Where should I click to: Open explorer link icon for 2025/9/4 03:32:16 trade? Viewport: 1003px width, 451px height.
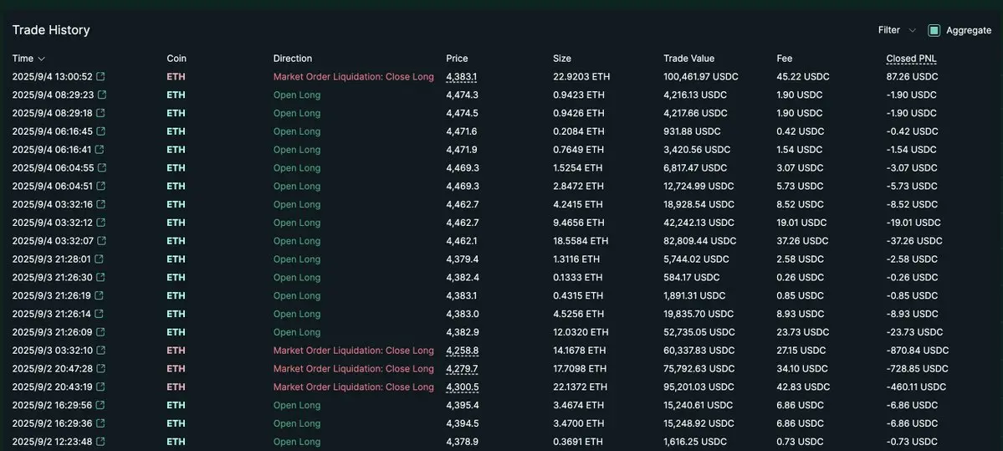(100, 204)
